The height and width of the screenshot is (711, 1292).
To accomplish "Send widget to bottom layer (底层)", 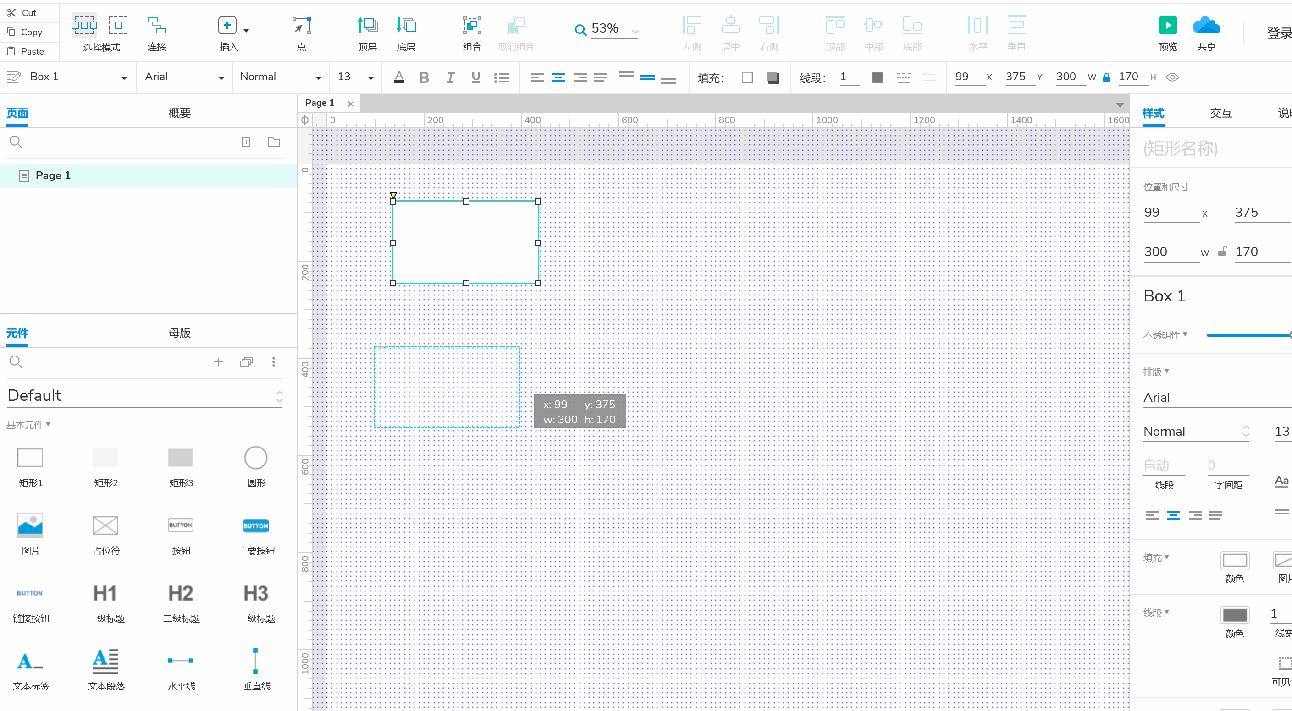I will (406, 26).
